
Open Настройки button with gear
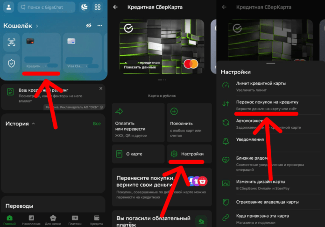click(189, 154)
